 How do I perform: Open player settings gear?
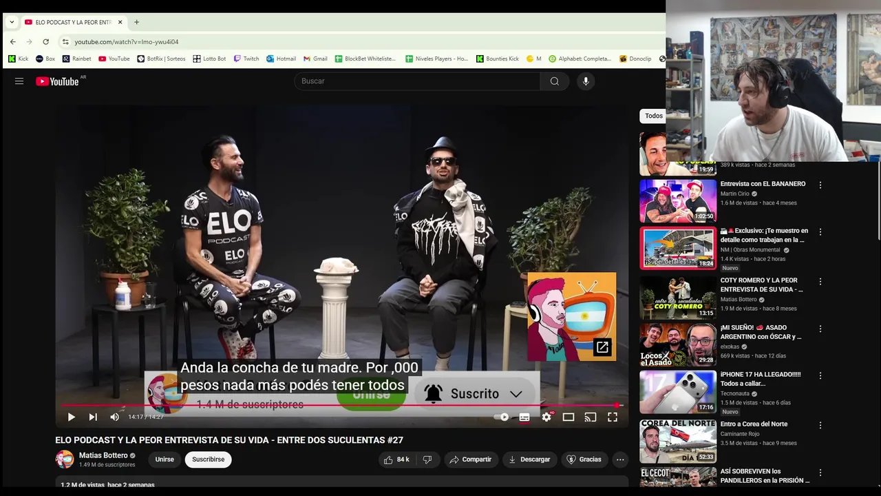coord(546,417)
